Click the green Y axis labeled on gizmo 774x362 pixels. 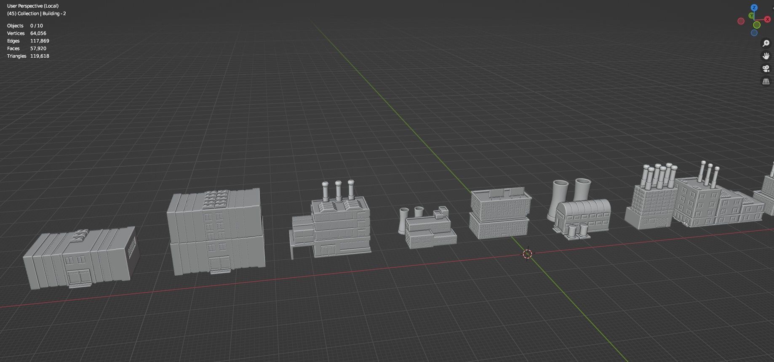click(x=752, y=16)
